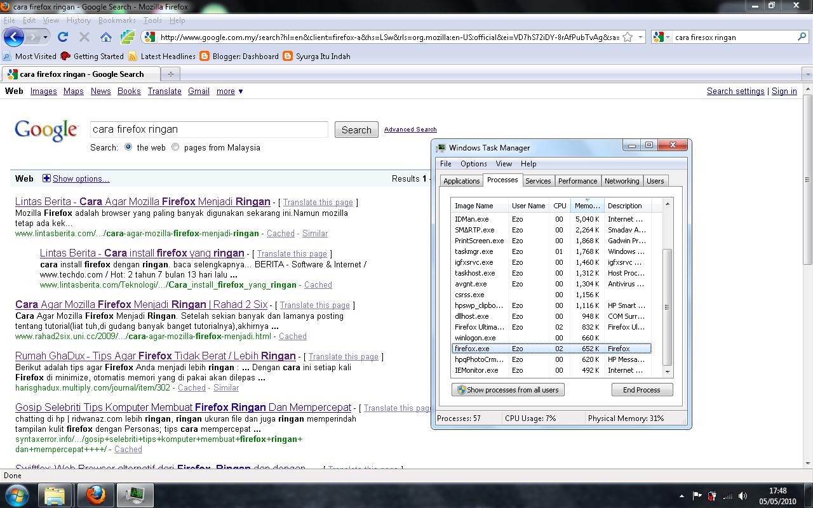Open the Task Manager View menu
The width and height of the screenshot is (813, 508).
(x=504, y=164)
